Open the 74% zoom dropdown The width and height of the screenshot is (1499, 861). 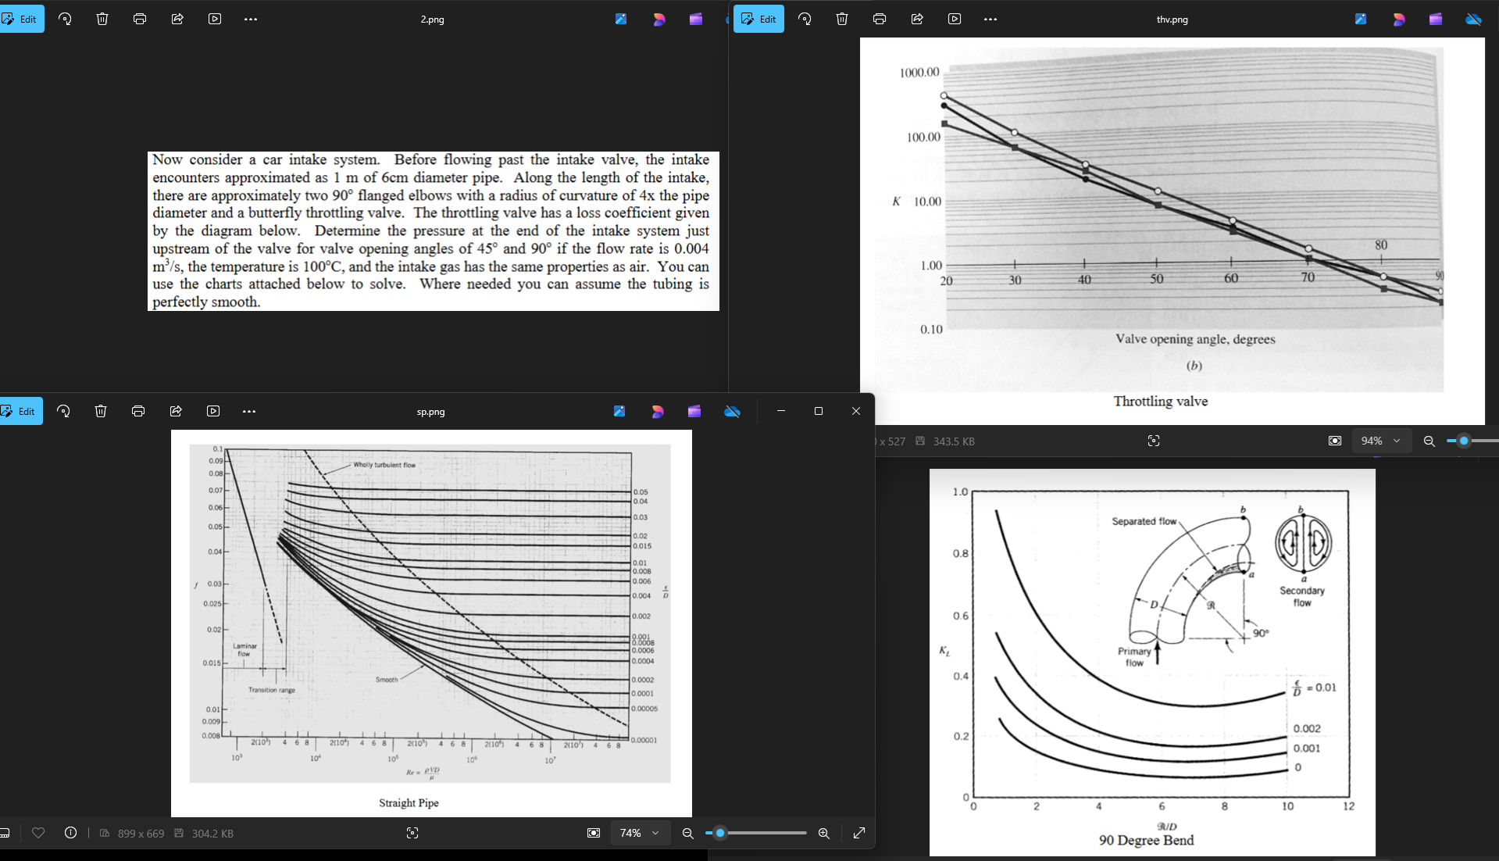point(640,833)
